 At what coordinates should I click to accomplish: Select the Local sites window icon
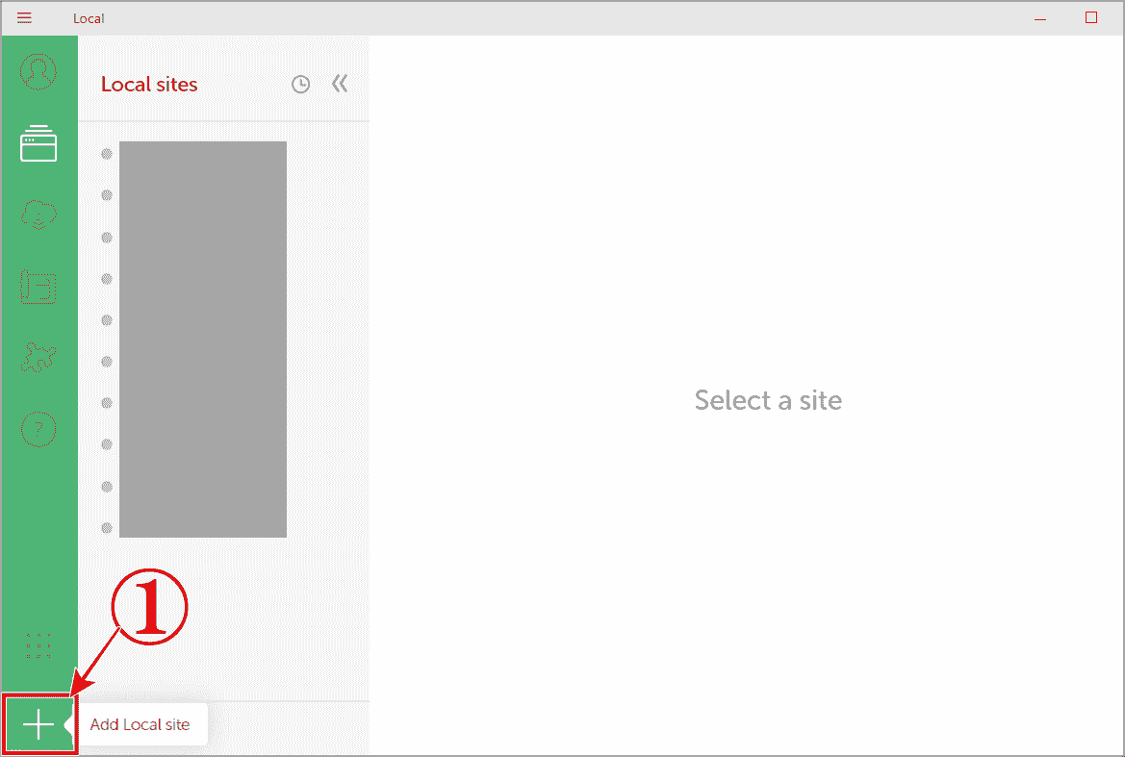point(38,143)
